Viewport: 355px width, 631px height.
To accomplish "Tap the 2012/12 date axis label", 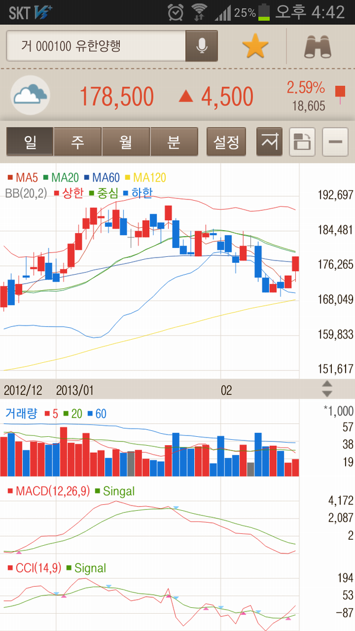I will pyautogui.click(x=22, y=390).
